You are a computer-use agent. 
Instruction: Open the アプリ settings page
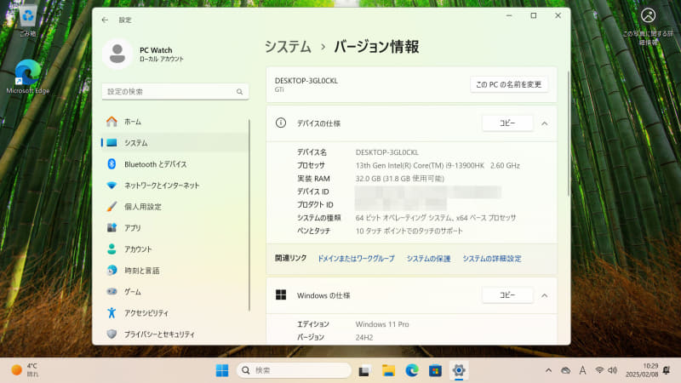(x=175, y=228)
